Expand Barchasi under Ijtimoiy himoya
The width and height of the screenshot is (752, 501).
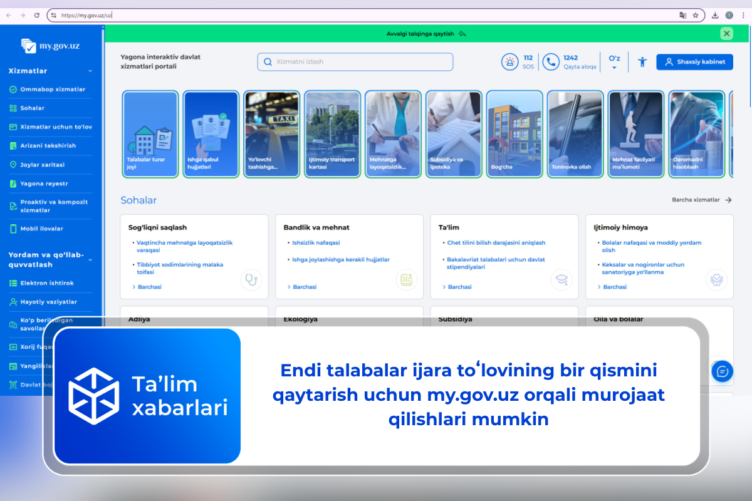click(x=612, y=287)
